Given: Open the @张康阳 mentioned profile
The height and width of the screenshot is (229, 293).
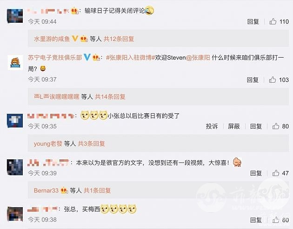Looking at the screenshot, I should coord(198,58).
